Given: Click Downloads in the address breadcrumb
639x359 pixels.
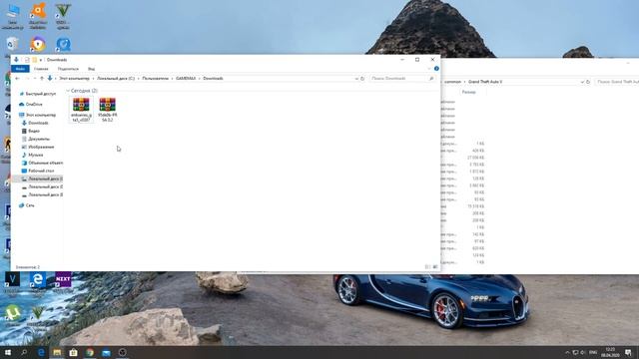Looking at the screenshot, I should coord(213,78).
